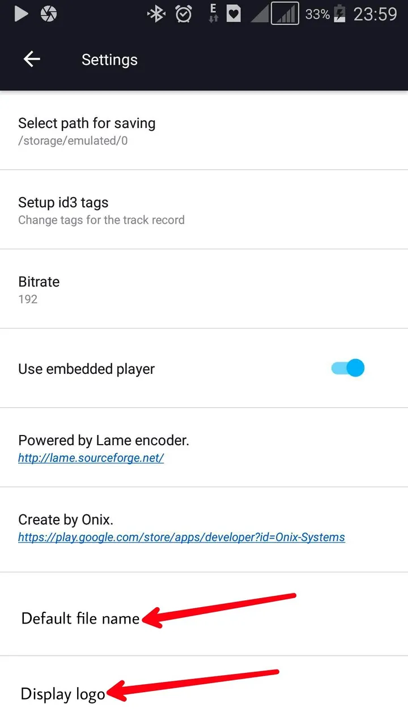Tap the camera shutter status icon
The image size is (408, 725).
click(x=49, y=14)
